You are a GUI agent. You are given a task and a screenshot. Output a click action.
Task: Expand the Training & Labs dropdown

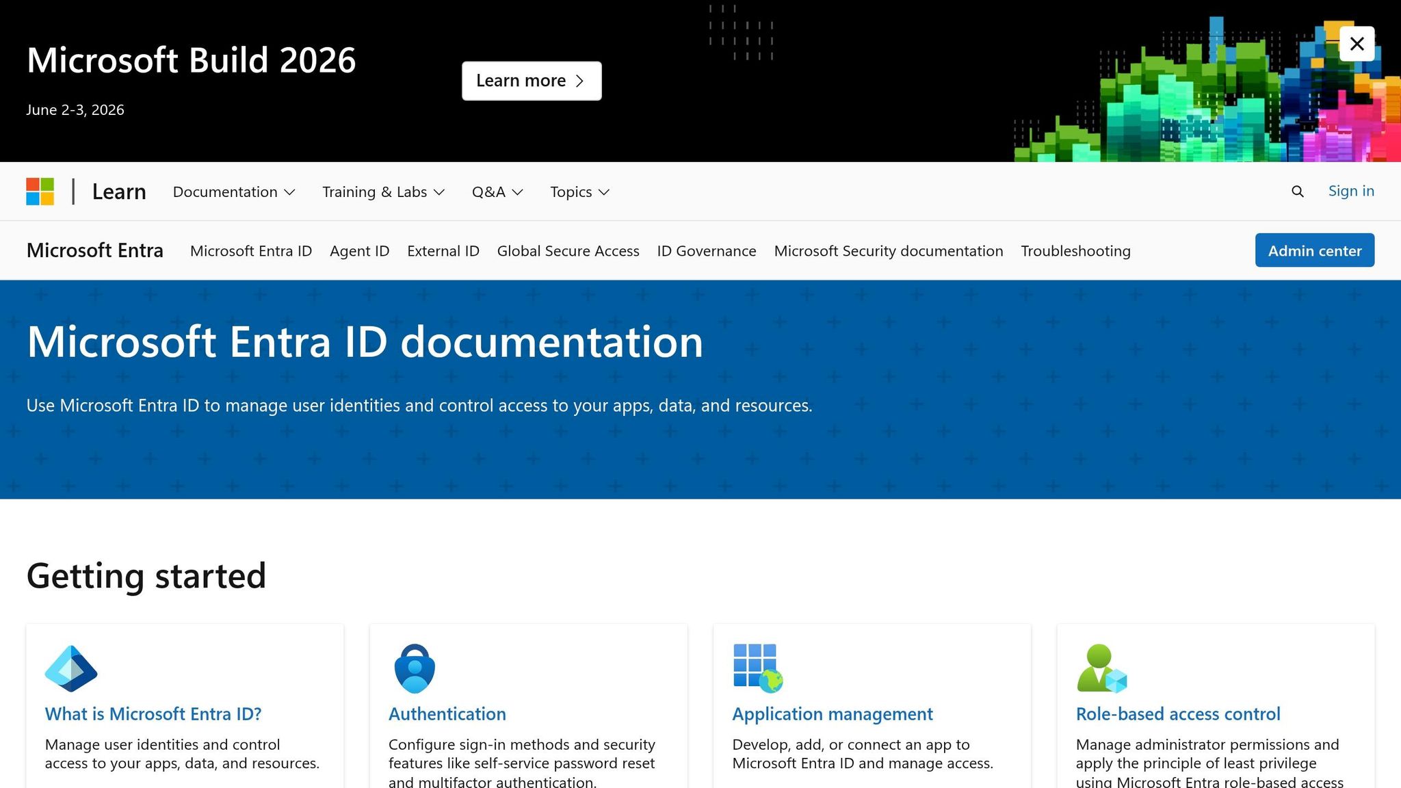click(x=384, y=192)
